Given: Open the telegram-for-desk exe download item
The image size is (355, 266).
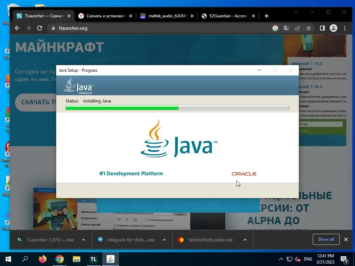Looking at the screenshot, I should click(x=126, y=240).
